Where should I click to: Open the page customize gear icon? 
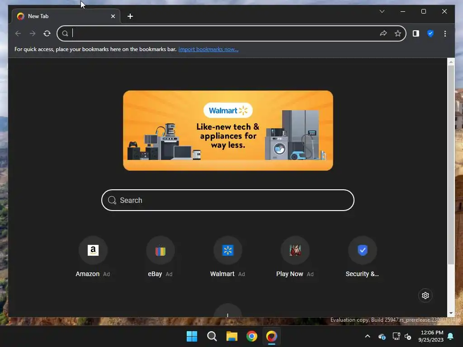[x=425, y=295]
